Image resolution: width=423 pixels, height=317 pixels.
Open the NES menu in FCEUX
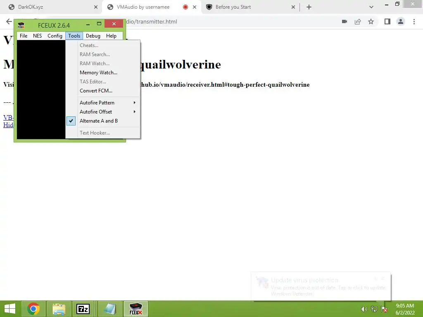[37, 36]
